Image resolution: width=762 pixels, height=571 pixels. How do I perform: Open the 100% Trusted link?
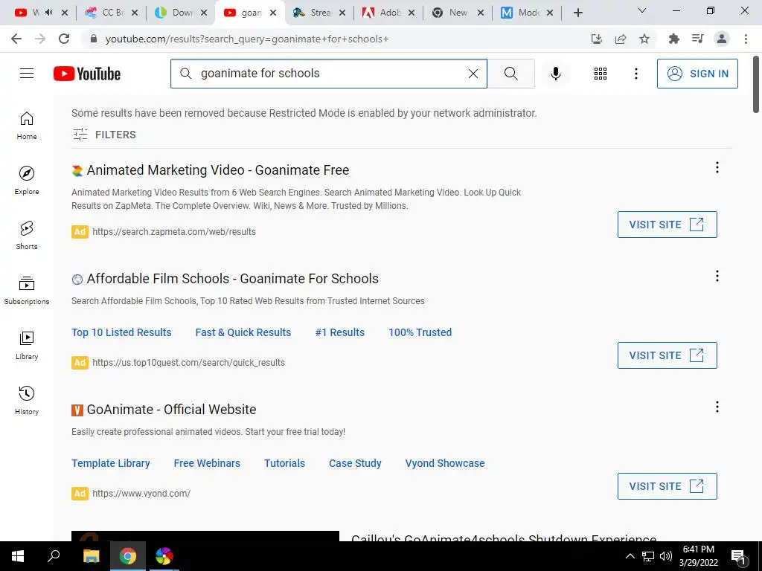coord(420,332)
